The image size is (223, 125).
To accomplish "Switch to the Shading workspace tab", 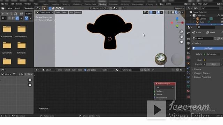I will 102,4.
